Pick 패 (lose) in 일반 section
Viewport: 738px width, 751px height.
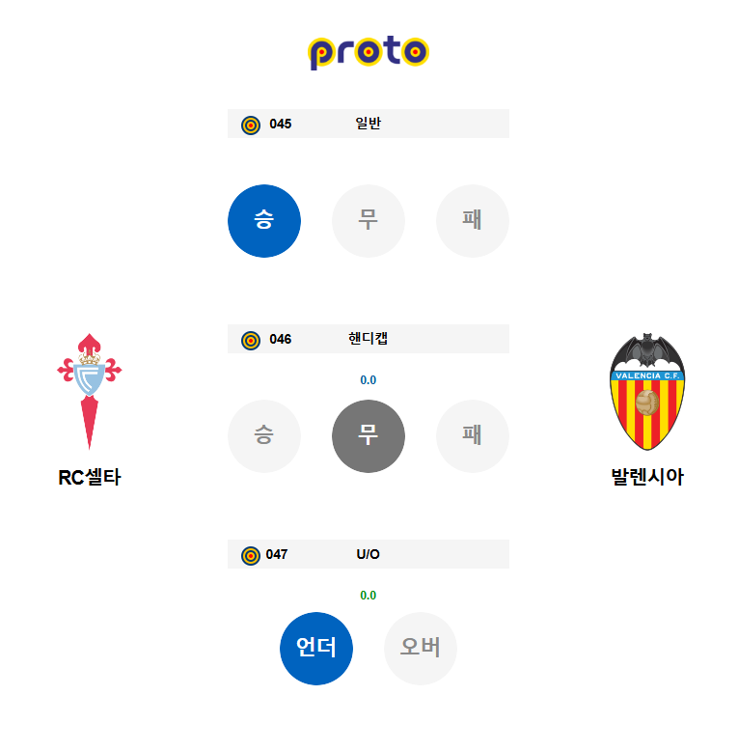[x=473, y=221]
